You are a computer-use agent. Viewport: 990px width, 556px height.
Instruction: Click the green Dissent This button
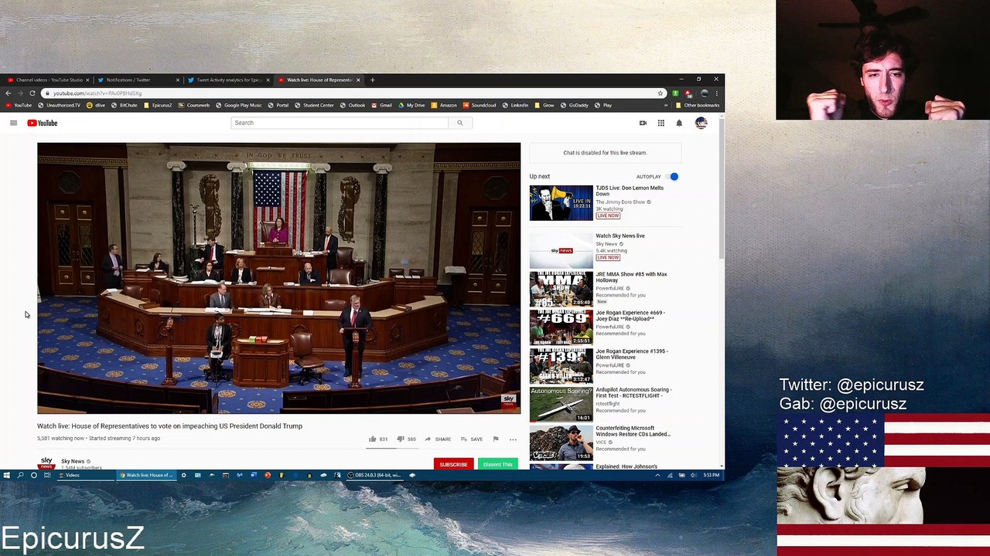[x=497, y=464]
